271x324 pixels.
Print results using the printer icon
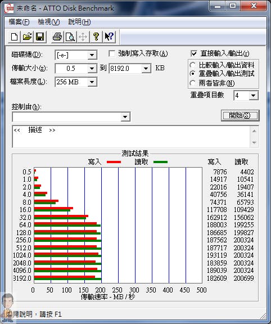pyautogui.click(x=57, y=37)
